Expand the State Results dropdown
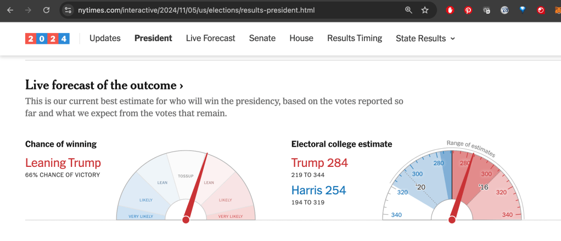 (425, 38)
